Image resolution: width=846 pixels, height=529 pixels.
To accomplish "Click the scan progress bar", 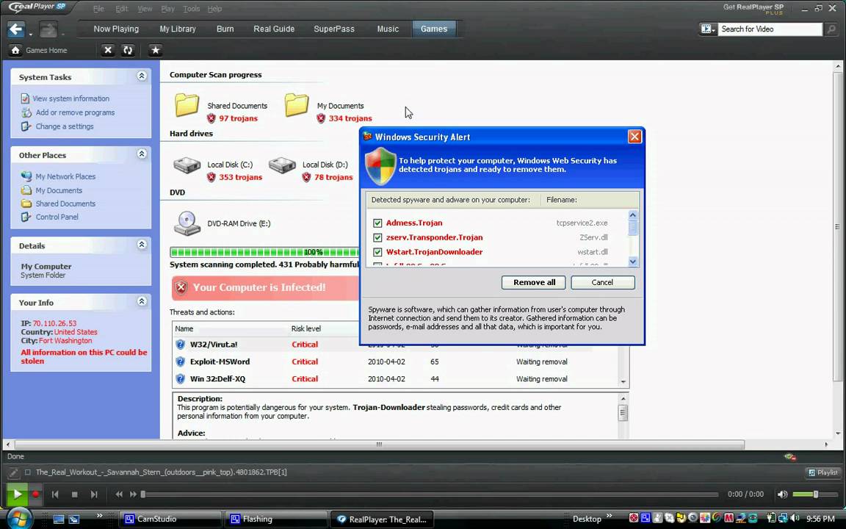I will 264,252.
